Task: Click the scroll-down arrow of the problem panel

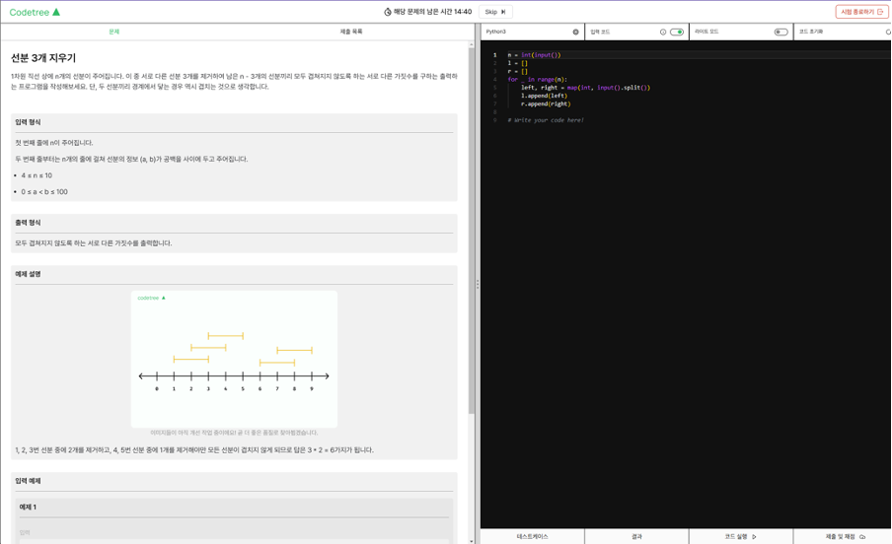Action: tap(471, 541)
